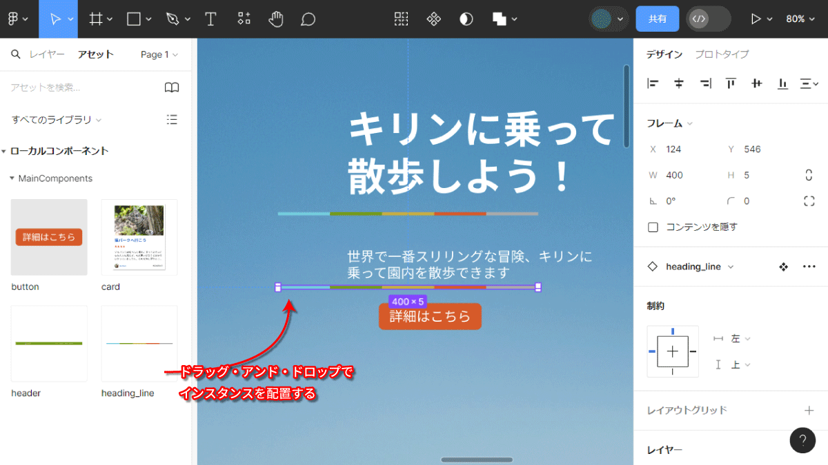The width and height of the screenshot is (828, 465).
Task: Click the Create component icon
Action: [434, 19]
